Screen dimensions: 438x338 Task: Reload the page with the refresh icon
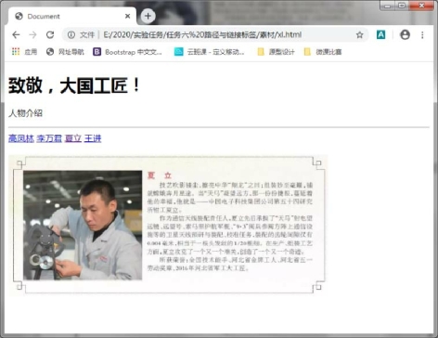pos(50,35)
